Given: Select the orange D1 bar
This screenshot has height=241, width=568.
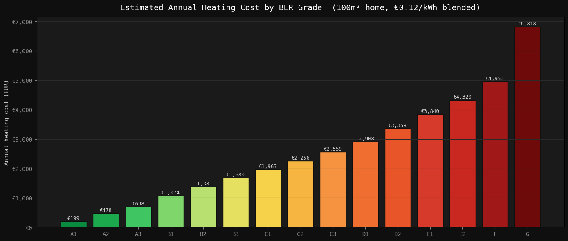Looking at the screenshot, I should (x=365, y=185).
